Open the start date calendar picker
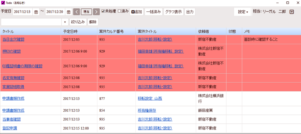The width and height of the screenshot is (301, 134). click(36, 12)
